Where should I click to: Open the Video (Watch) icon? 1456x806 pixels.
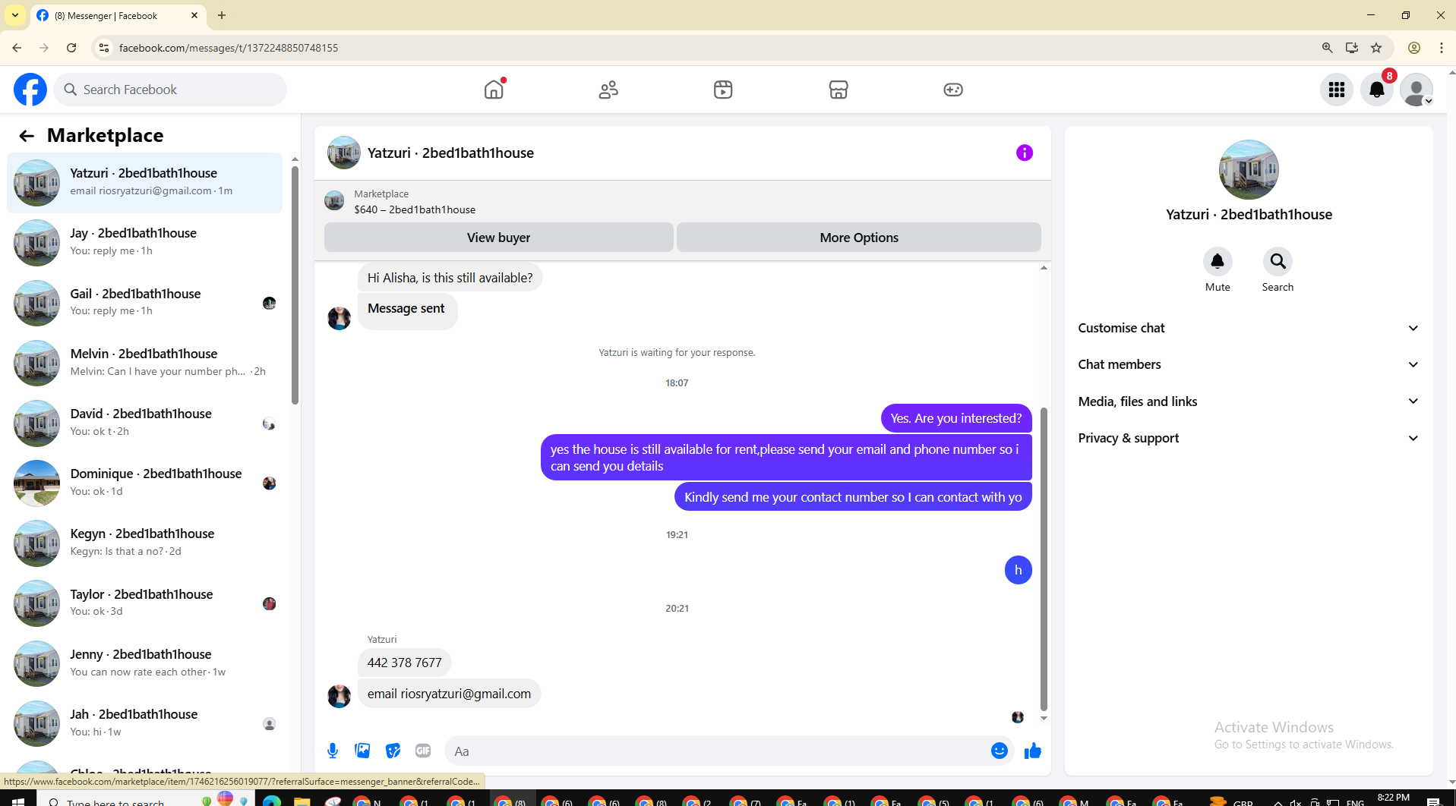pos(723,90)
